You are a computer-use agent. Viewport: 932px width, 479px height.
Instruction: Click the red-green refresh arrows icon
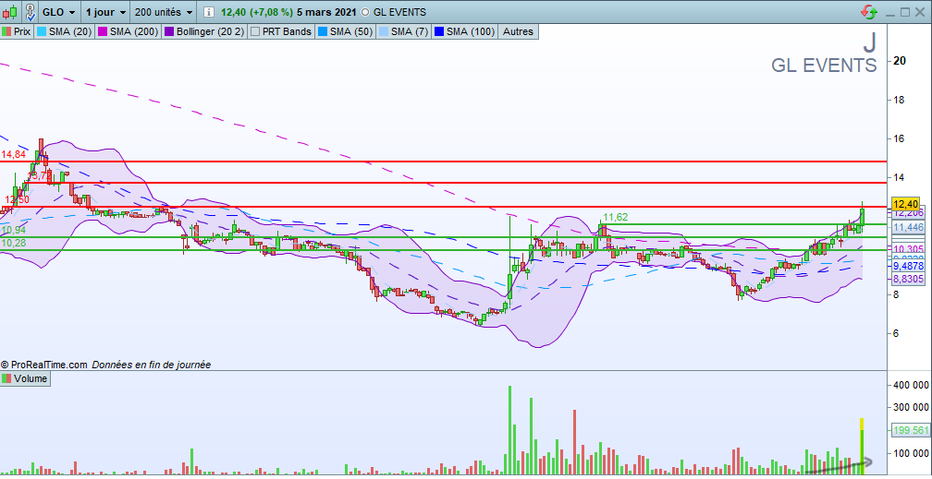tap(869, 12)
